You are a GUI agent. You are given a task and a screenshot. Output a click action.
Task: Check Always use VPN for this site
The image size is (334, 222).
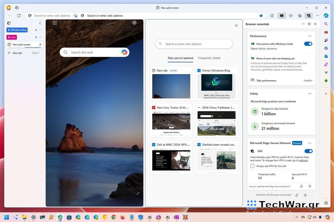pyautogui.click(x=252, y=166)
